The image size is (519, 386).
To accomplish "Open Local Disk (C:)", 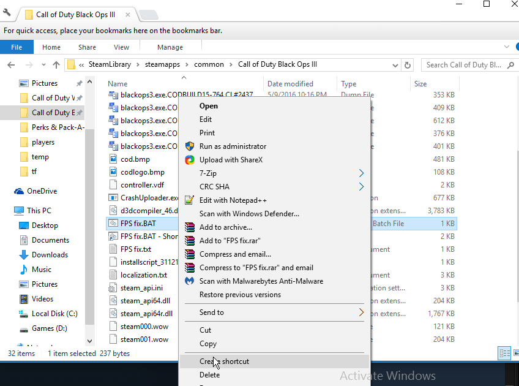I will point(54,314).
